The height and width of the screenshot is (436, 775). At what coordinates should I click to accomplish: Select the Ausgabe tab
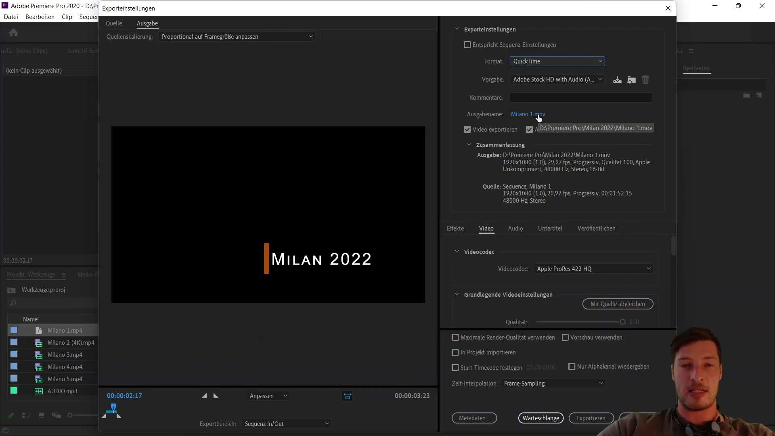tap(147, 23)
